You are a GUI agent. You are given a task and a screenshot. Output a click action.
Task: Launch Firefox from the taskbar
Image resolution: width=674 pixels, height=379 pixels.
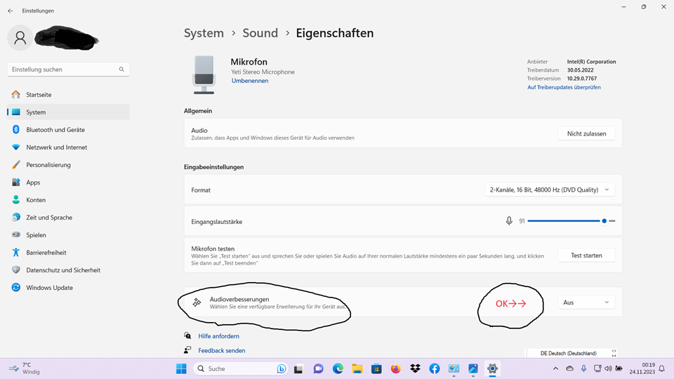coord(395,368)
